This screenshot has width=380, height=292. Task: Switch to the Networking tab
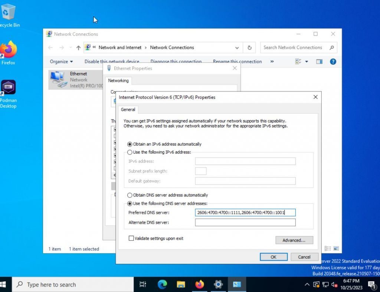[x=118, y=80]
